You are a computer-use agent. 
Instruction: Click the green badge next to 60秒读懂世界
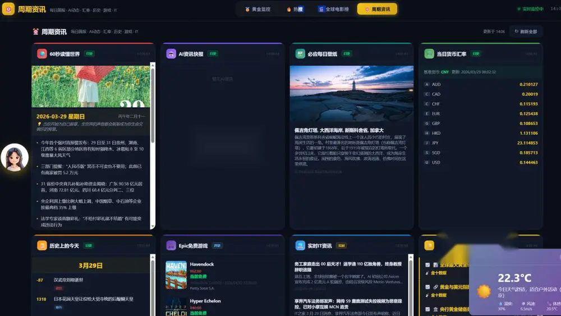pos(89,54)
